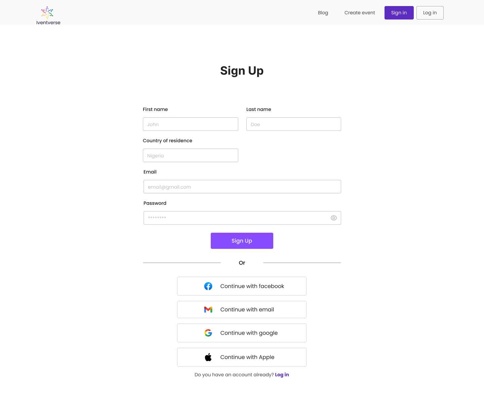Click the Facebook logo icon
The image size is (484, 419).
(x=208, y=286)
